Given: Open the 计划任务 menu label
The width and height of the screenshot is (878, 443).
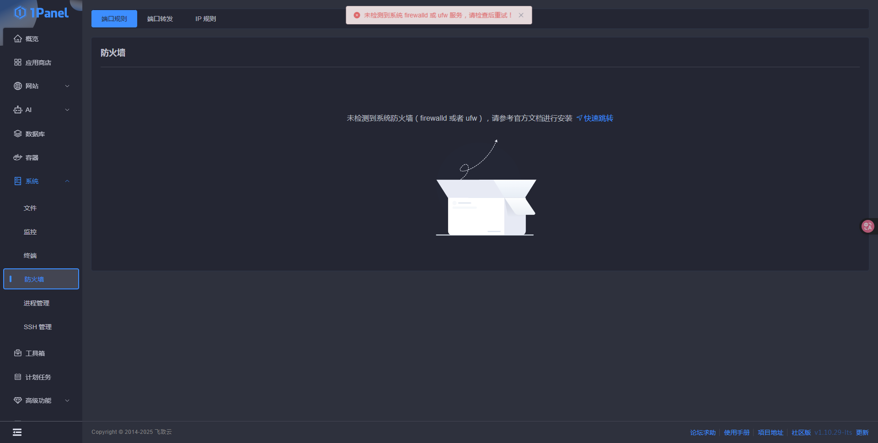Looking at the screenshot, I should (x=38, y=377).
